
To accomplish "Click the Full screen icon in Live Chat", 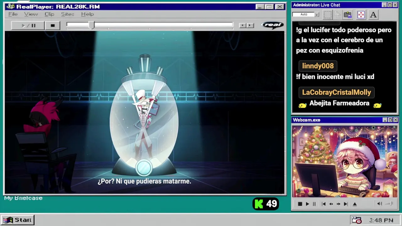I will (x=361, y=15).
